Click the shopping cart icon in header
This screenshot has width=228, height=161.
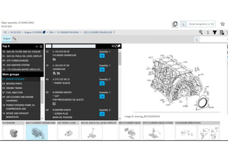point(223,24)
